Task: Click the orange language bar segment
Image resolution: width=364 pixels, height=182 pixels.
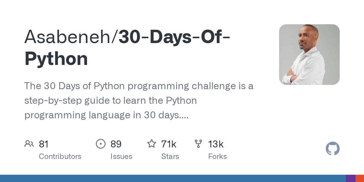Action: [x=360, y=178]
